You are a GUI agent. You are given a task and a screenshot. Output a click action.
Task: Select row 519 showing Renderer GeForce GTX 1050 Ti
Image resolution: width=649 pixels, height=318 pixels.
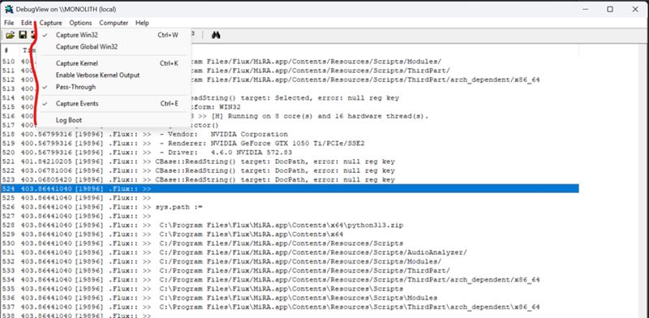290,144
